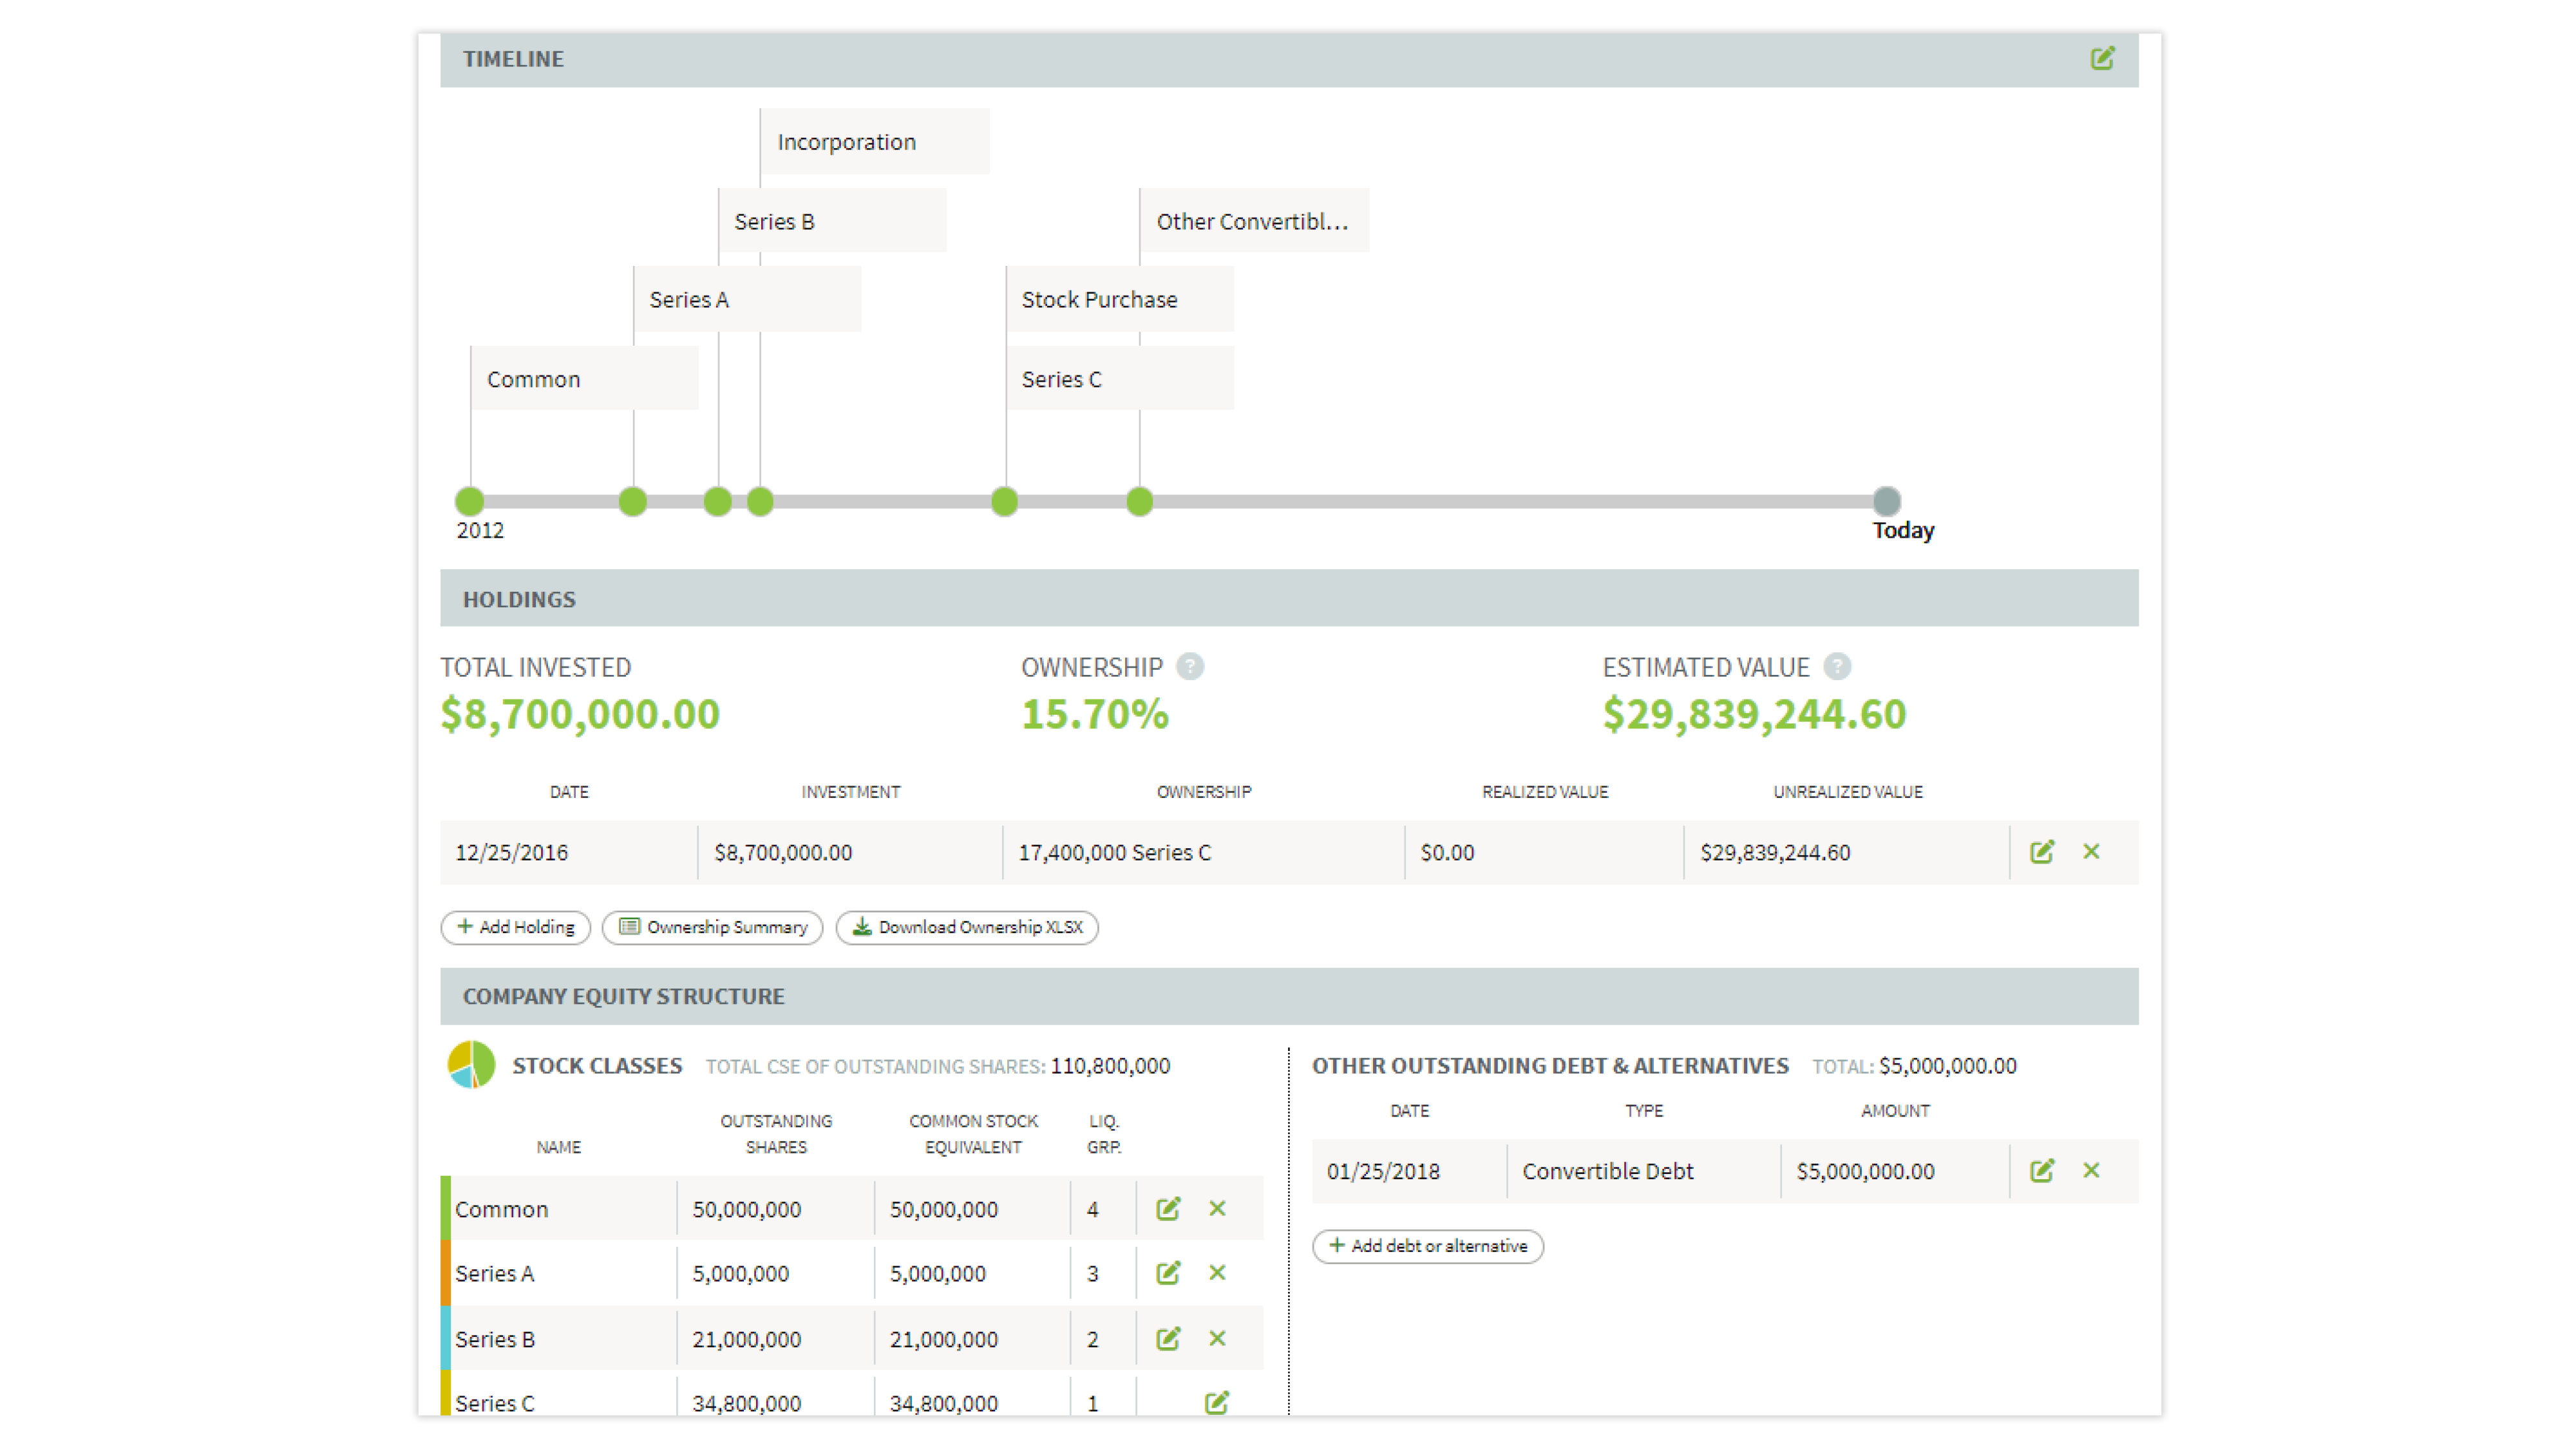Edit the Series B stock class

(1168, 1338)
